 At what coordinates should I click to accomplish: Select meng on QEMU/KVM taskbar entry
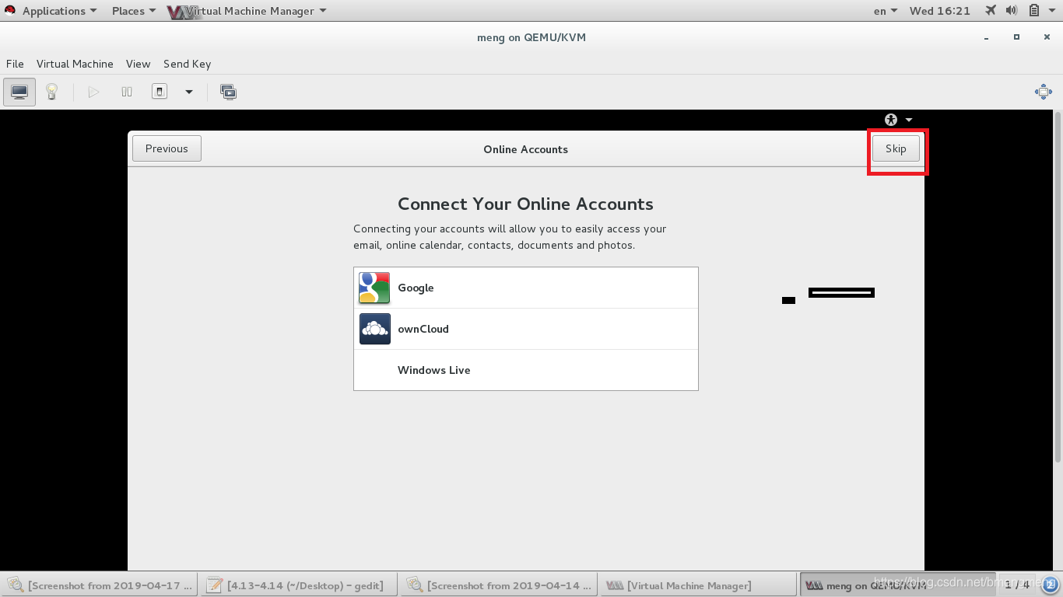point(897,585)
